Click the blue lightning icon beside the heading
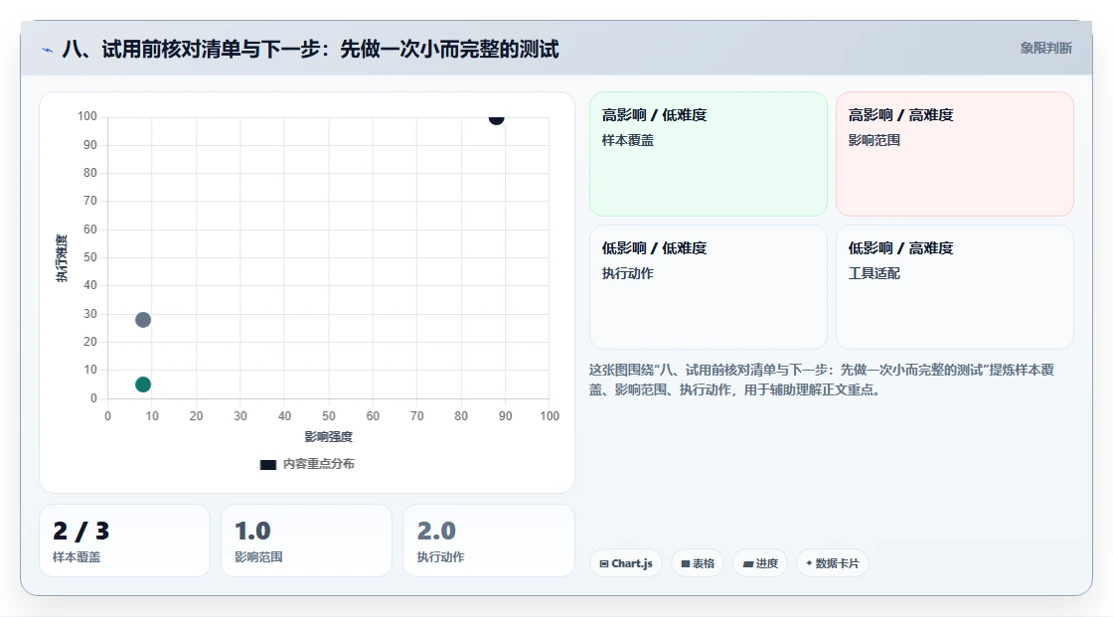This screenshot has width=1113, height=617. coord(47,50)
